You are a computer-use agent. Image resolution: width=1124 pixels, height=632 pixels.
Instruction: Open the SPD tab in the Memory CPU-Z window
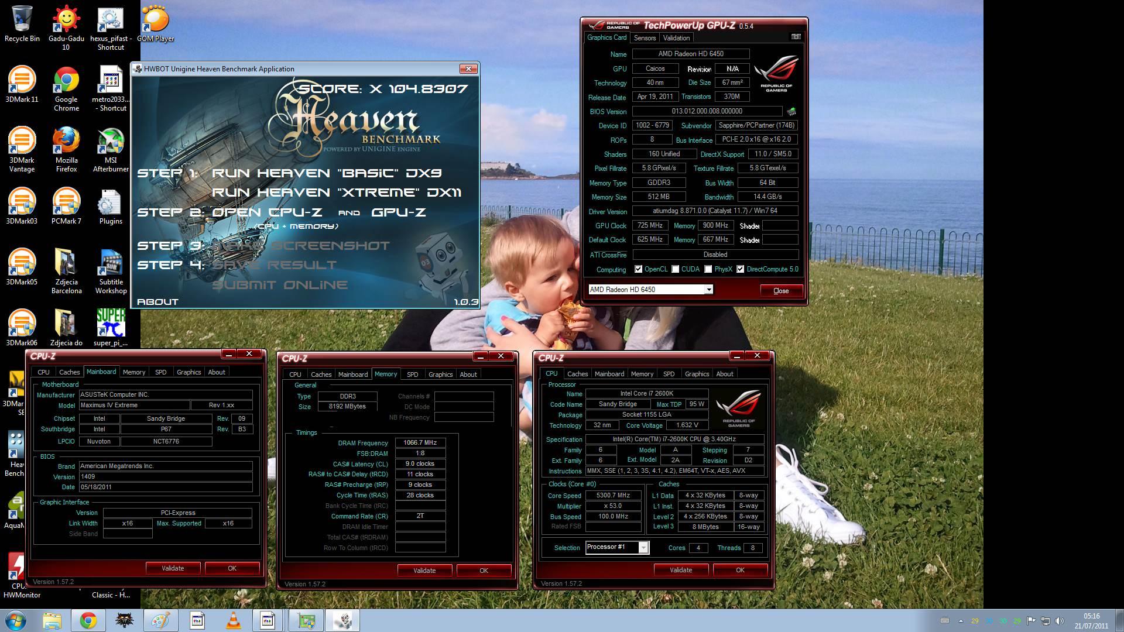pos(413,375)
